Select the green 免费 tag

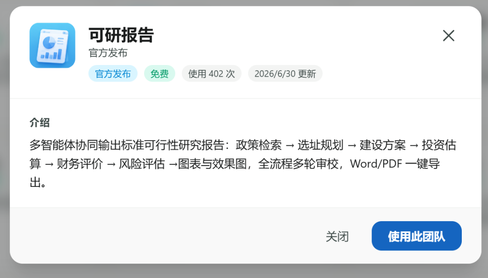point(160,74)
